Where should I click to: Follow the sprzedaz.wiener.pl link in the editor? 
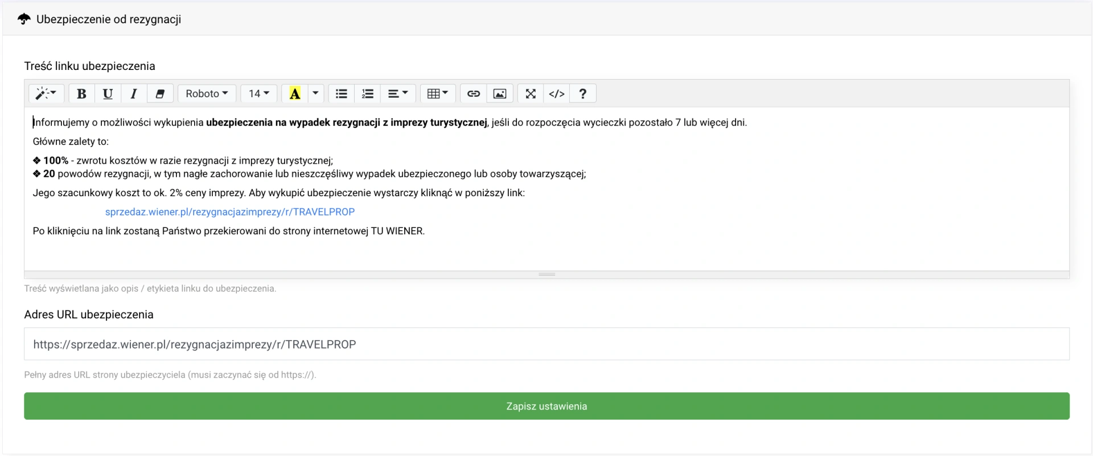point(230,212)
